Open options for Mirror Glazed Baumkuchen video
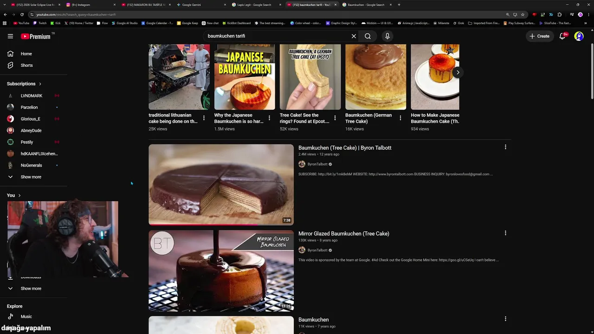Screen dimensions: 594x334 point(505,233)
